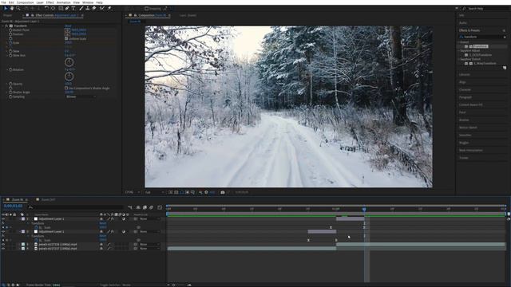
Task: Open the Character panel
Action: click(x=465, y=89)
